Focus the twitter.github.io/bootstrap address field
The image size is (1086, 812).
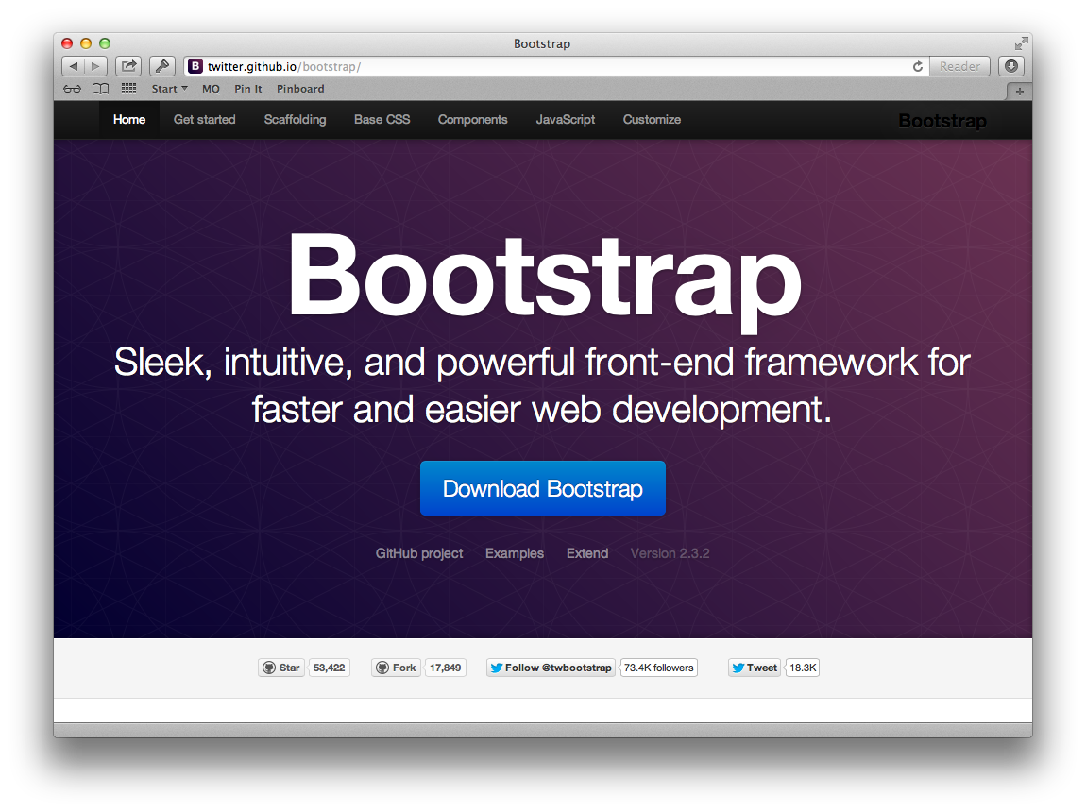tap(557, 66)
